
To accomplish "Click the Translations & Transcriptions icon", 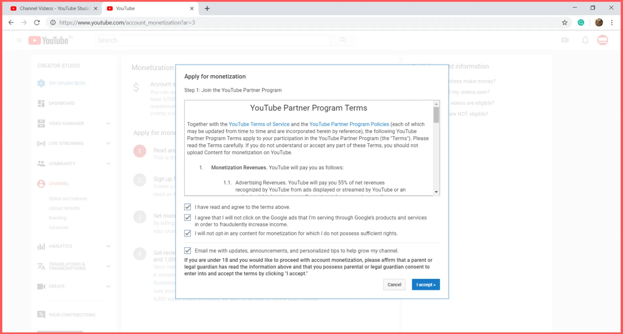I will tap(41, 266).
